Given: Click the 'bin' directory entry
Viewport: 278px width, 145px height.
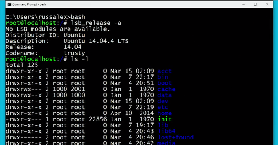Looking at the screenshot, I should coord(163,77).
